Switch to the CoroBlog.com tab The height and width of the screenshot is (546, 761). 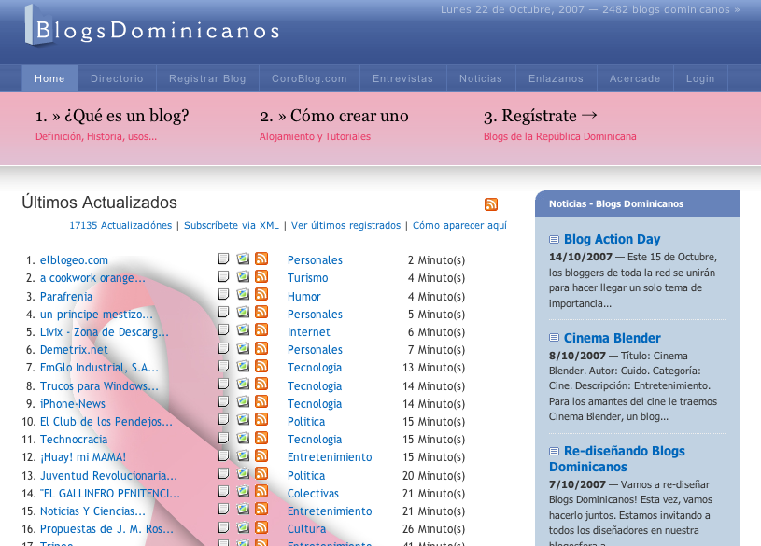[x=309, y=78]
